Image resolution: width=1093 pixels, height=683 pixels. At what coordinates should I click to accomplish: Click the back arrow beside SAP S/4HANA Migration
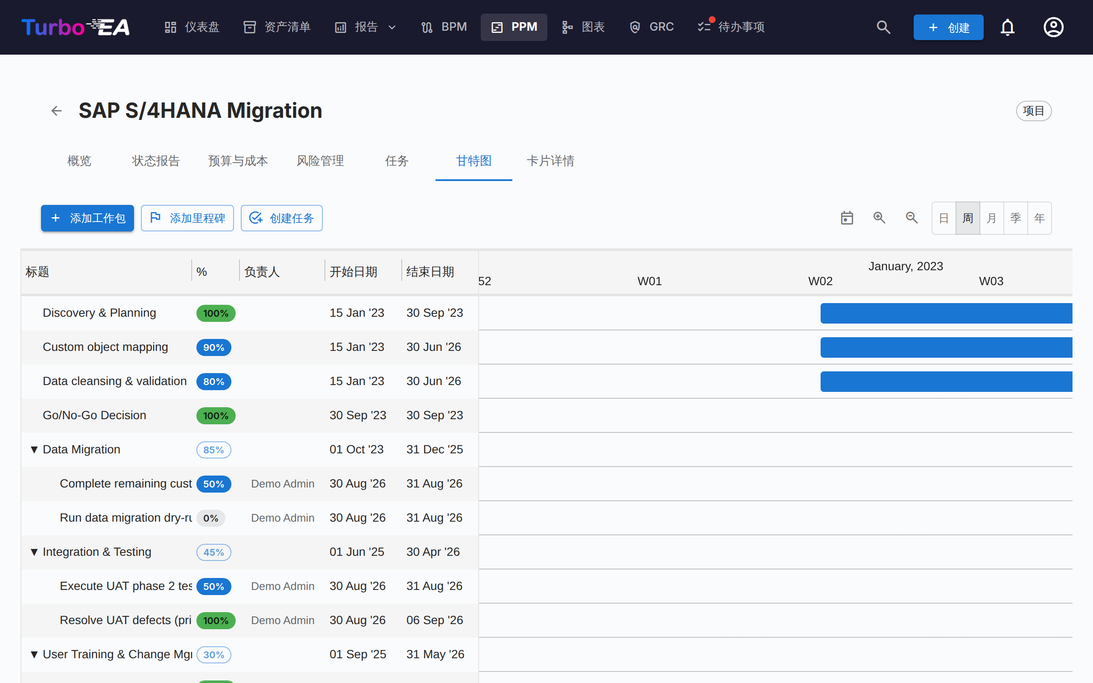pos(56,111)
